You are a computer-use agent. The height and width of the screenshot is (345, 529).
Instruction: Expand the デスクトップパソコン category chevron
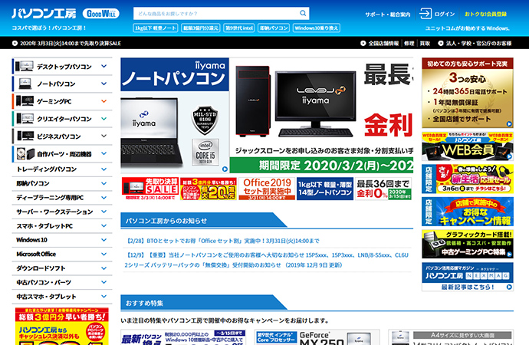coord(104,66)
